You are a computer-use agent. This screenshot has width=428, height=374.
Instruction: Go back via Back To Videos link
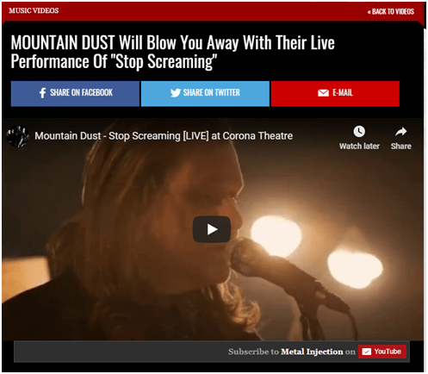tap(391, 11)
